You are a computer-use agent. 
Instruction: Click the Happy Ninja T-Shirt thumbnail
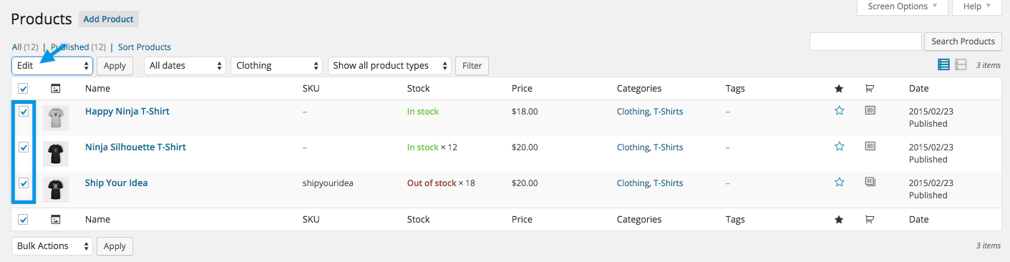56,117
